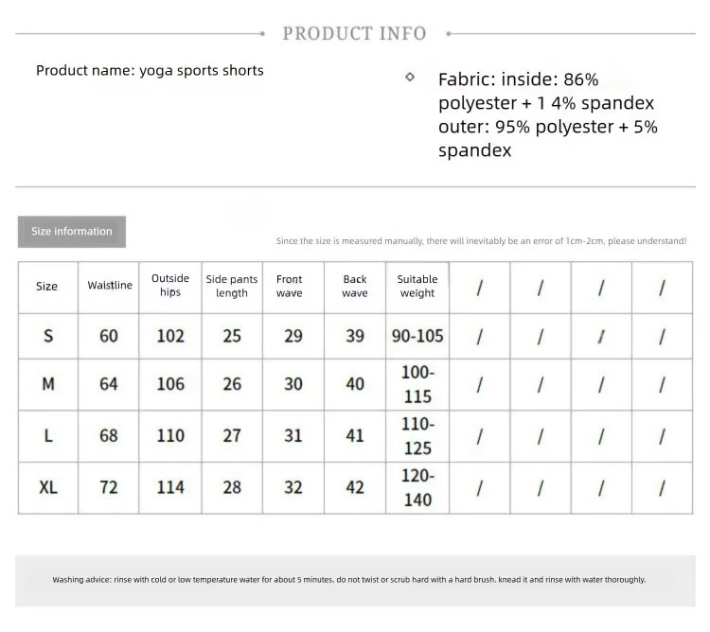710x632 pixels.
Task: Click the measurement error disclaimer note
Action: pyautogui.click(x=481, y=241)
